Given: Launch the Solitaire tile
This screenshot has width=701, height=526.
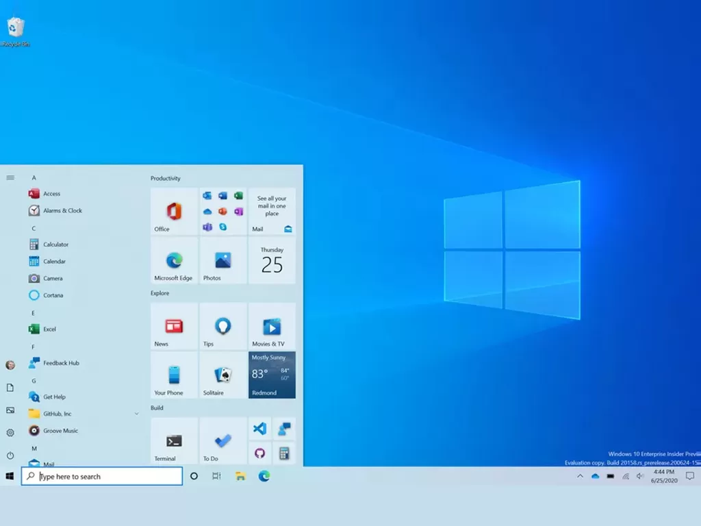Looking at the screenshot, I should click(223, 375).
